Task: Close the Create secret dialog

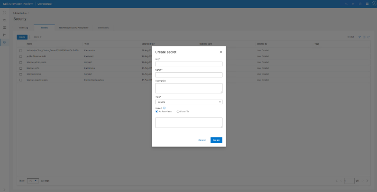Action: tap(221, 52)
